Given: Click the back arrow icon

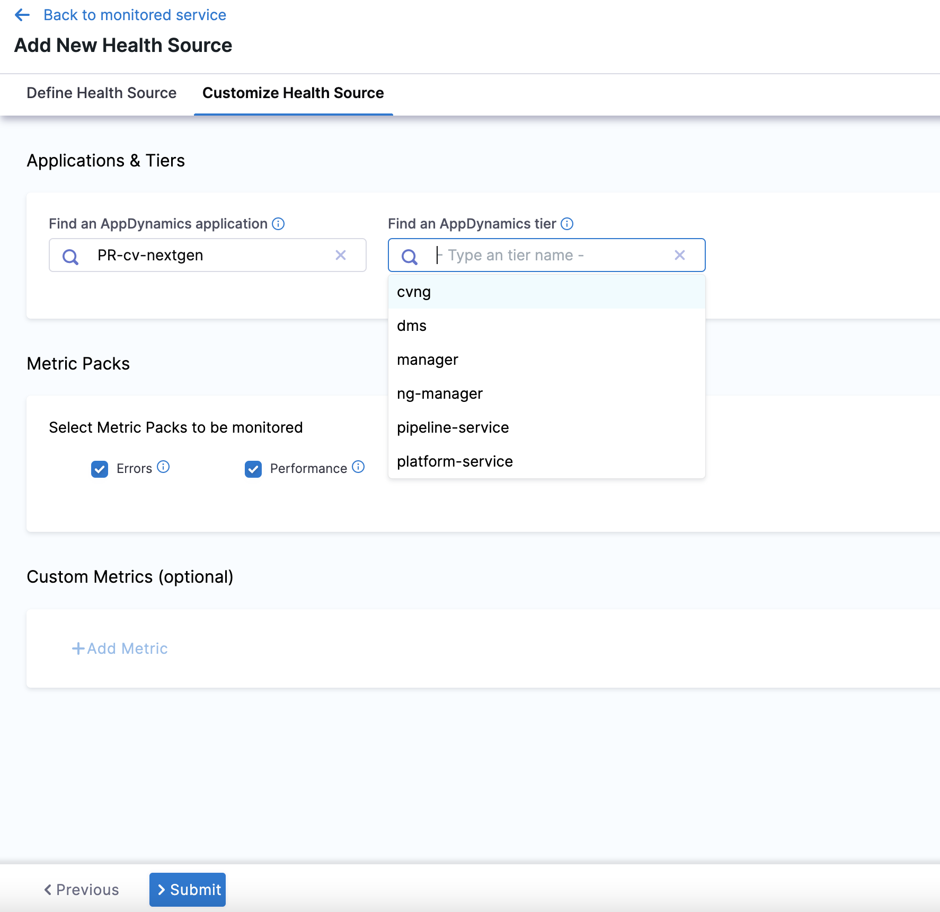Looking at the screenshot, I should tap(22, 15).
